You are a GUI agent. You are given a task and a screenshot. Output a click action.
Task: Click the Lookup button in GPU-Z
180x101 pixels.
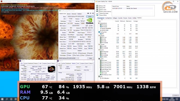(x=90, y=17)
